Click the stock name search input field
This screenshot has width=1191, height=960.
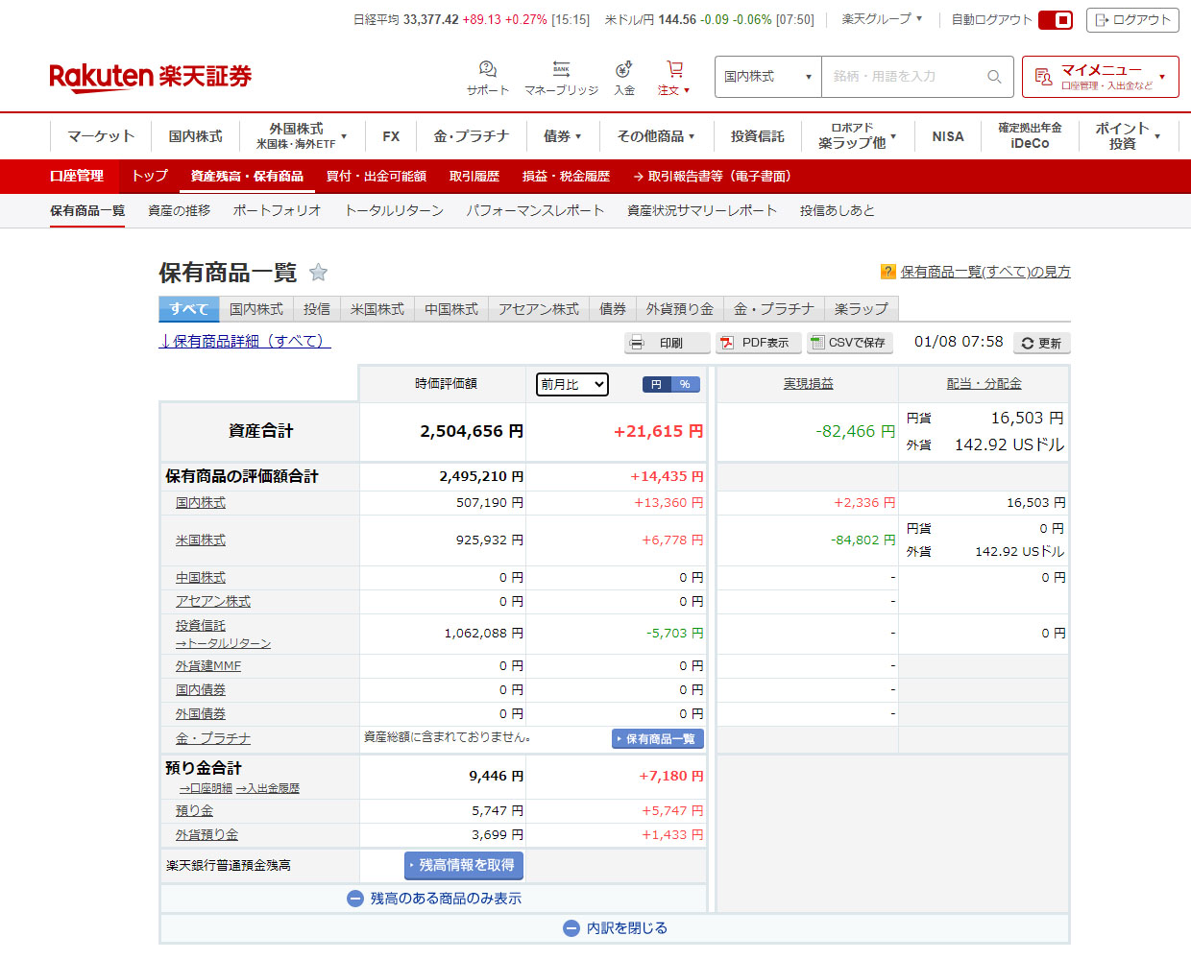pyautogui.click(x=903, y=77)
